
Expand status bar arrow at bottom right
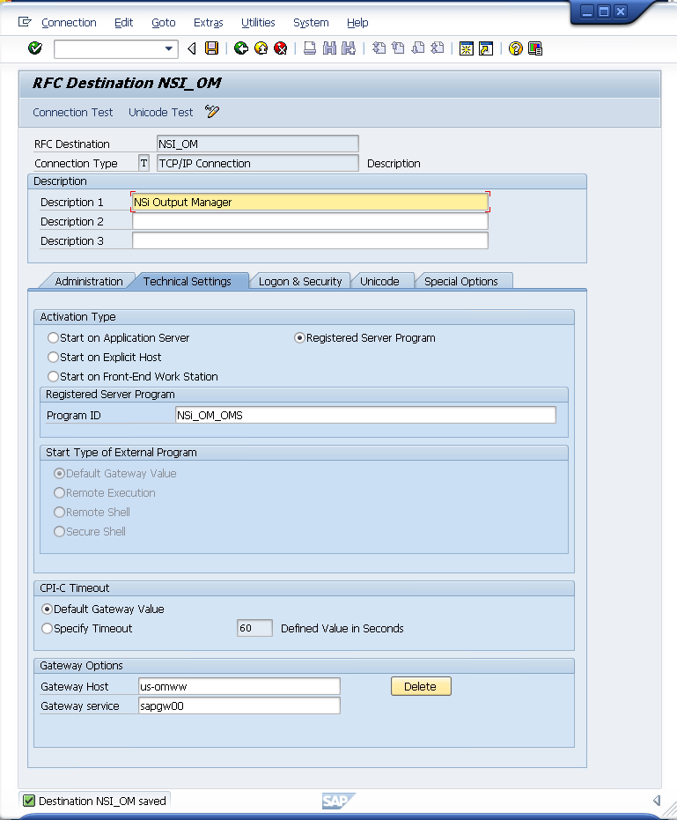pyautogui.click(x=656, y=801)
